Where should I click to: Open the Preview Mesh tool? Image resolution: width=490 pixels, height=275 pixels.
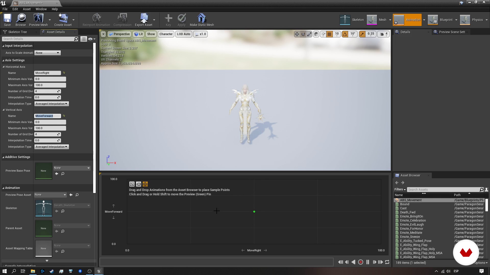[39, 20]
